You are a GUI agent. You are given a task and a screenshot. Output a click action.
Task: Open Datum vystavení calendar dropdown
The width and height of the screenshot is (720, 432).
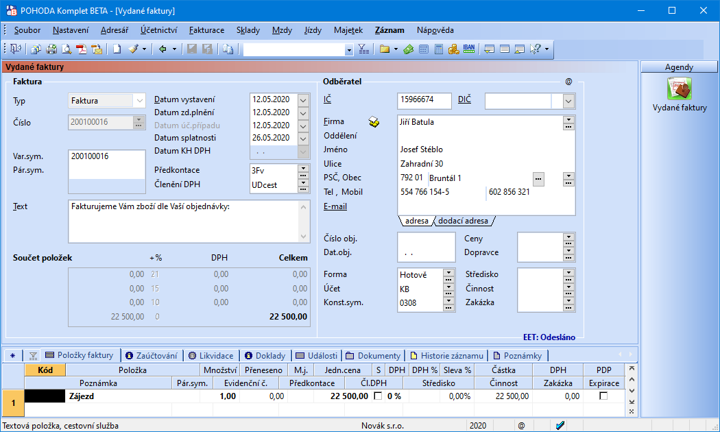(x=303, y=99)
